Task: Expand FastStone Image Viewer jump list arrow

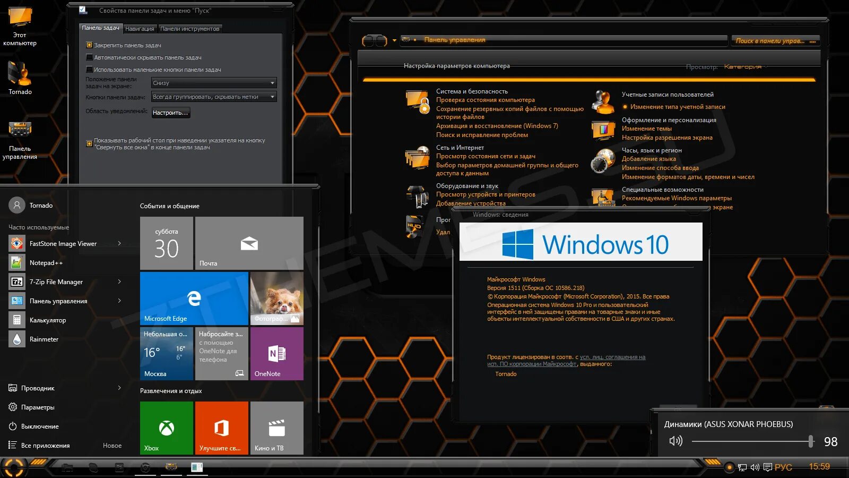Action: (119, 243)
